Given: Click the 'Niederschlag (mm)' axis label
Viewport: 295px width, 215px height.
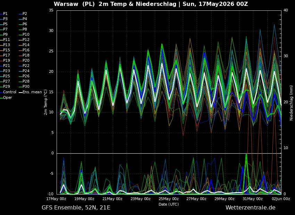Looking at the screenshot, I should click(x=291, y=103).
